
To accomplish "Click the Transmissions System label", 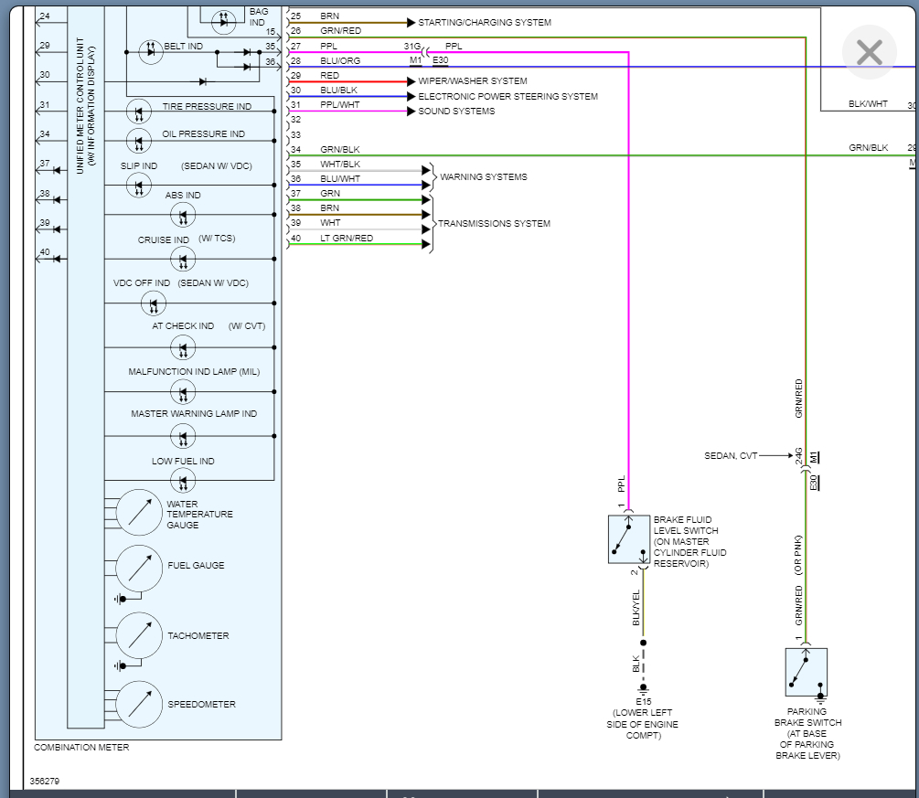I will [x=494, y=223].
